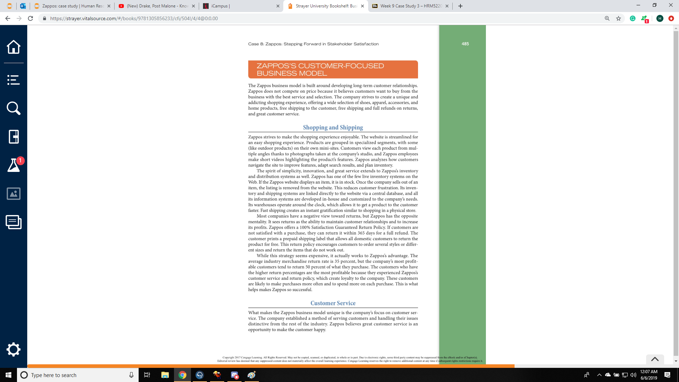Viewport: 679px width, 382px height.
Task: Reload the Strayer Bookshelf page
Action: point(30,18)
